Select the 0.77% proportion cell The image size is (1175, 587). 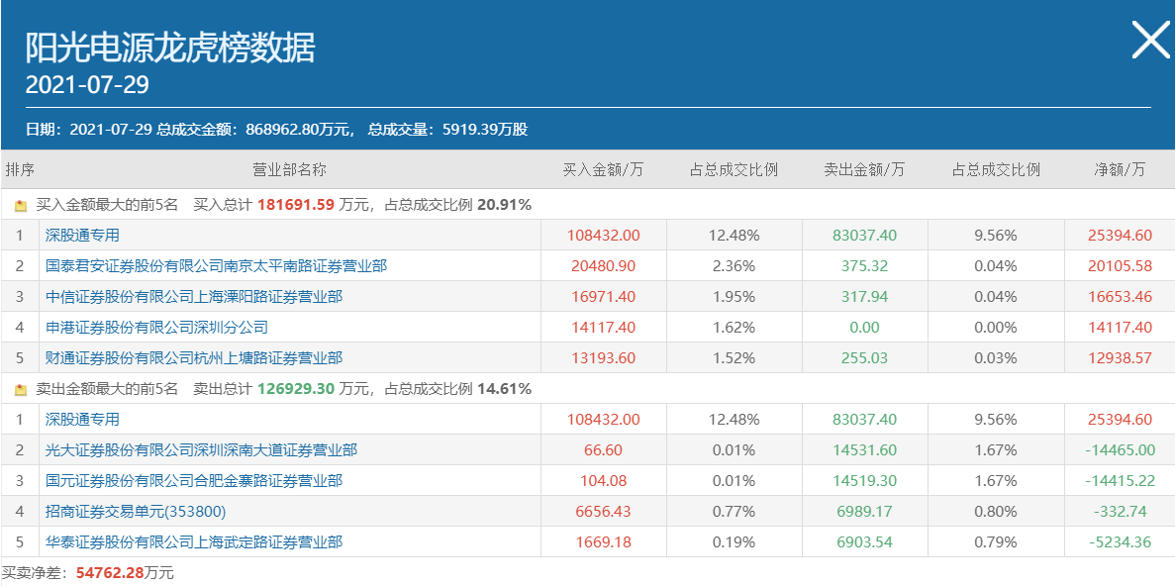pos(734,512)
